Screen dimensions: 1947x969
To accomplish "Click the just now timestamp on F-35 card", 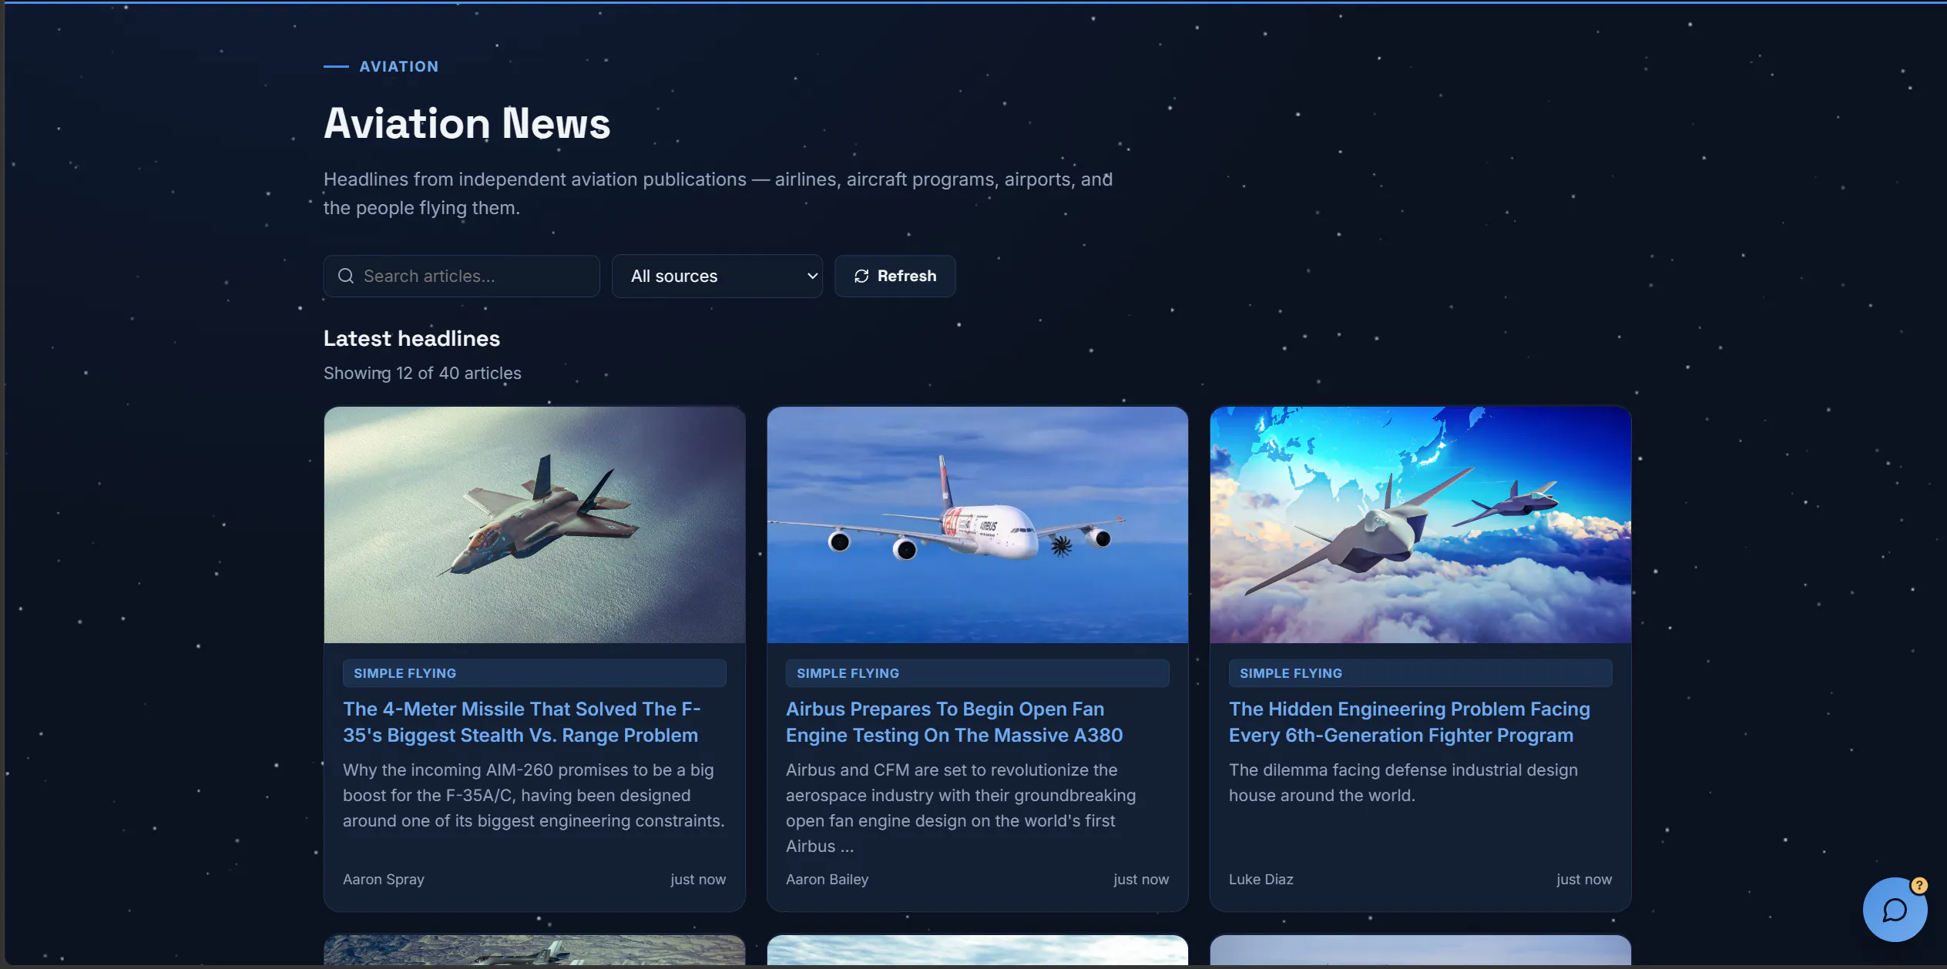I will pyautogui.click(x=698, y=879).
